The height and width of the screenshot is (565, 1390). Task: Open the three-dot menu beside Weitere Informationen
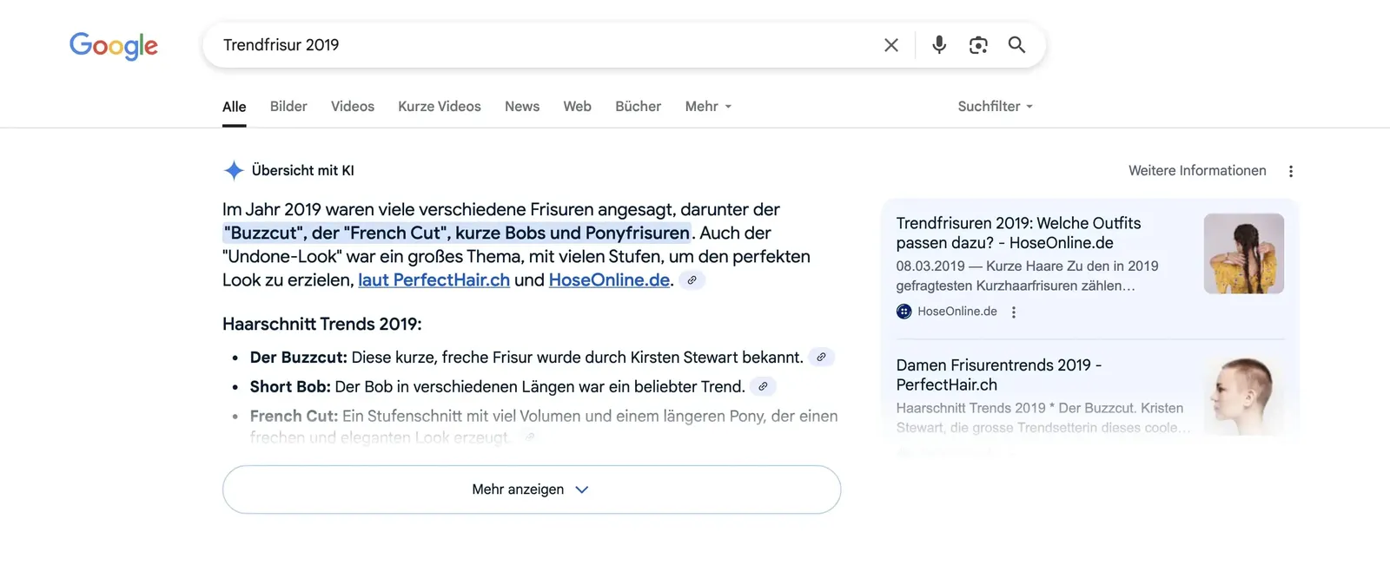pos(1291,171)
